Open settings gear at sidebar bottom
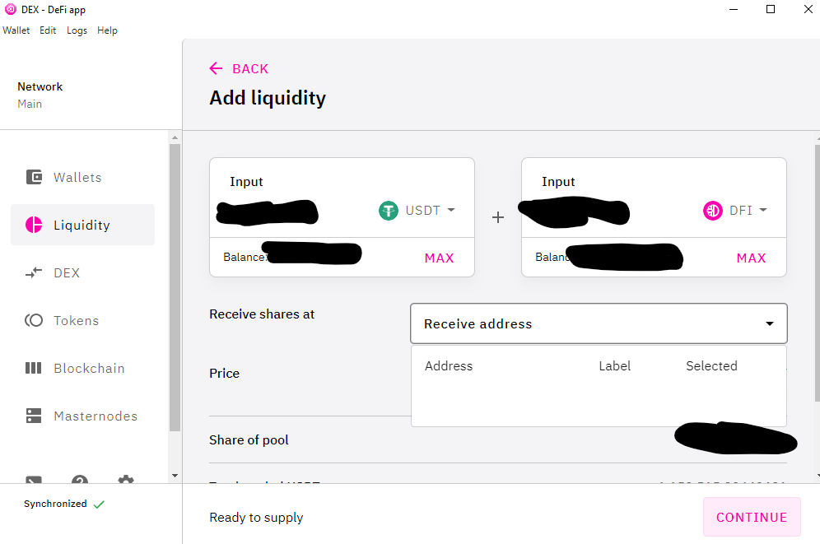 click(x=125, y=480)
